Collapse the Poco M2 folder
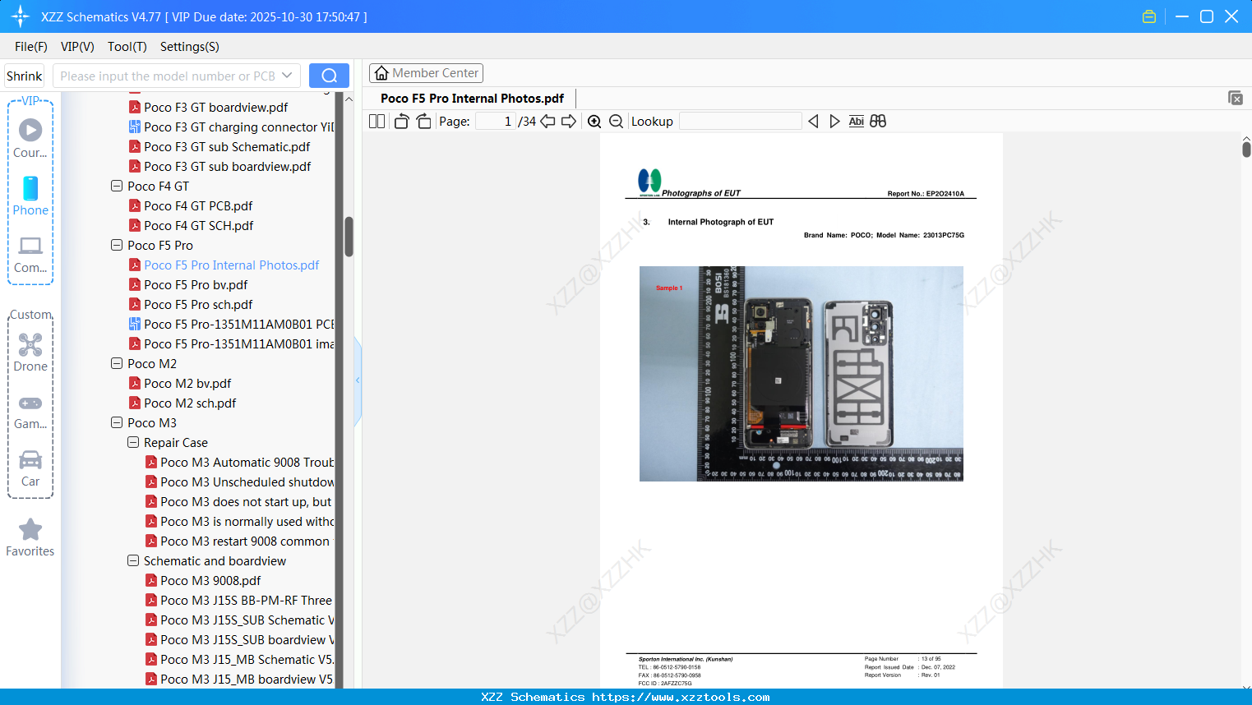1252x705 pixels. (117, 364)
